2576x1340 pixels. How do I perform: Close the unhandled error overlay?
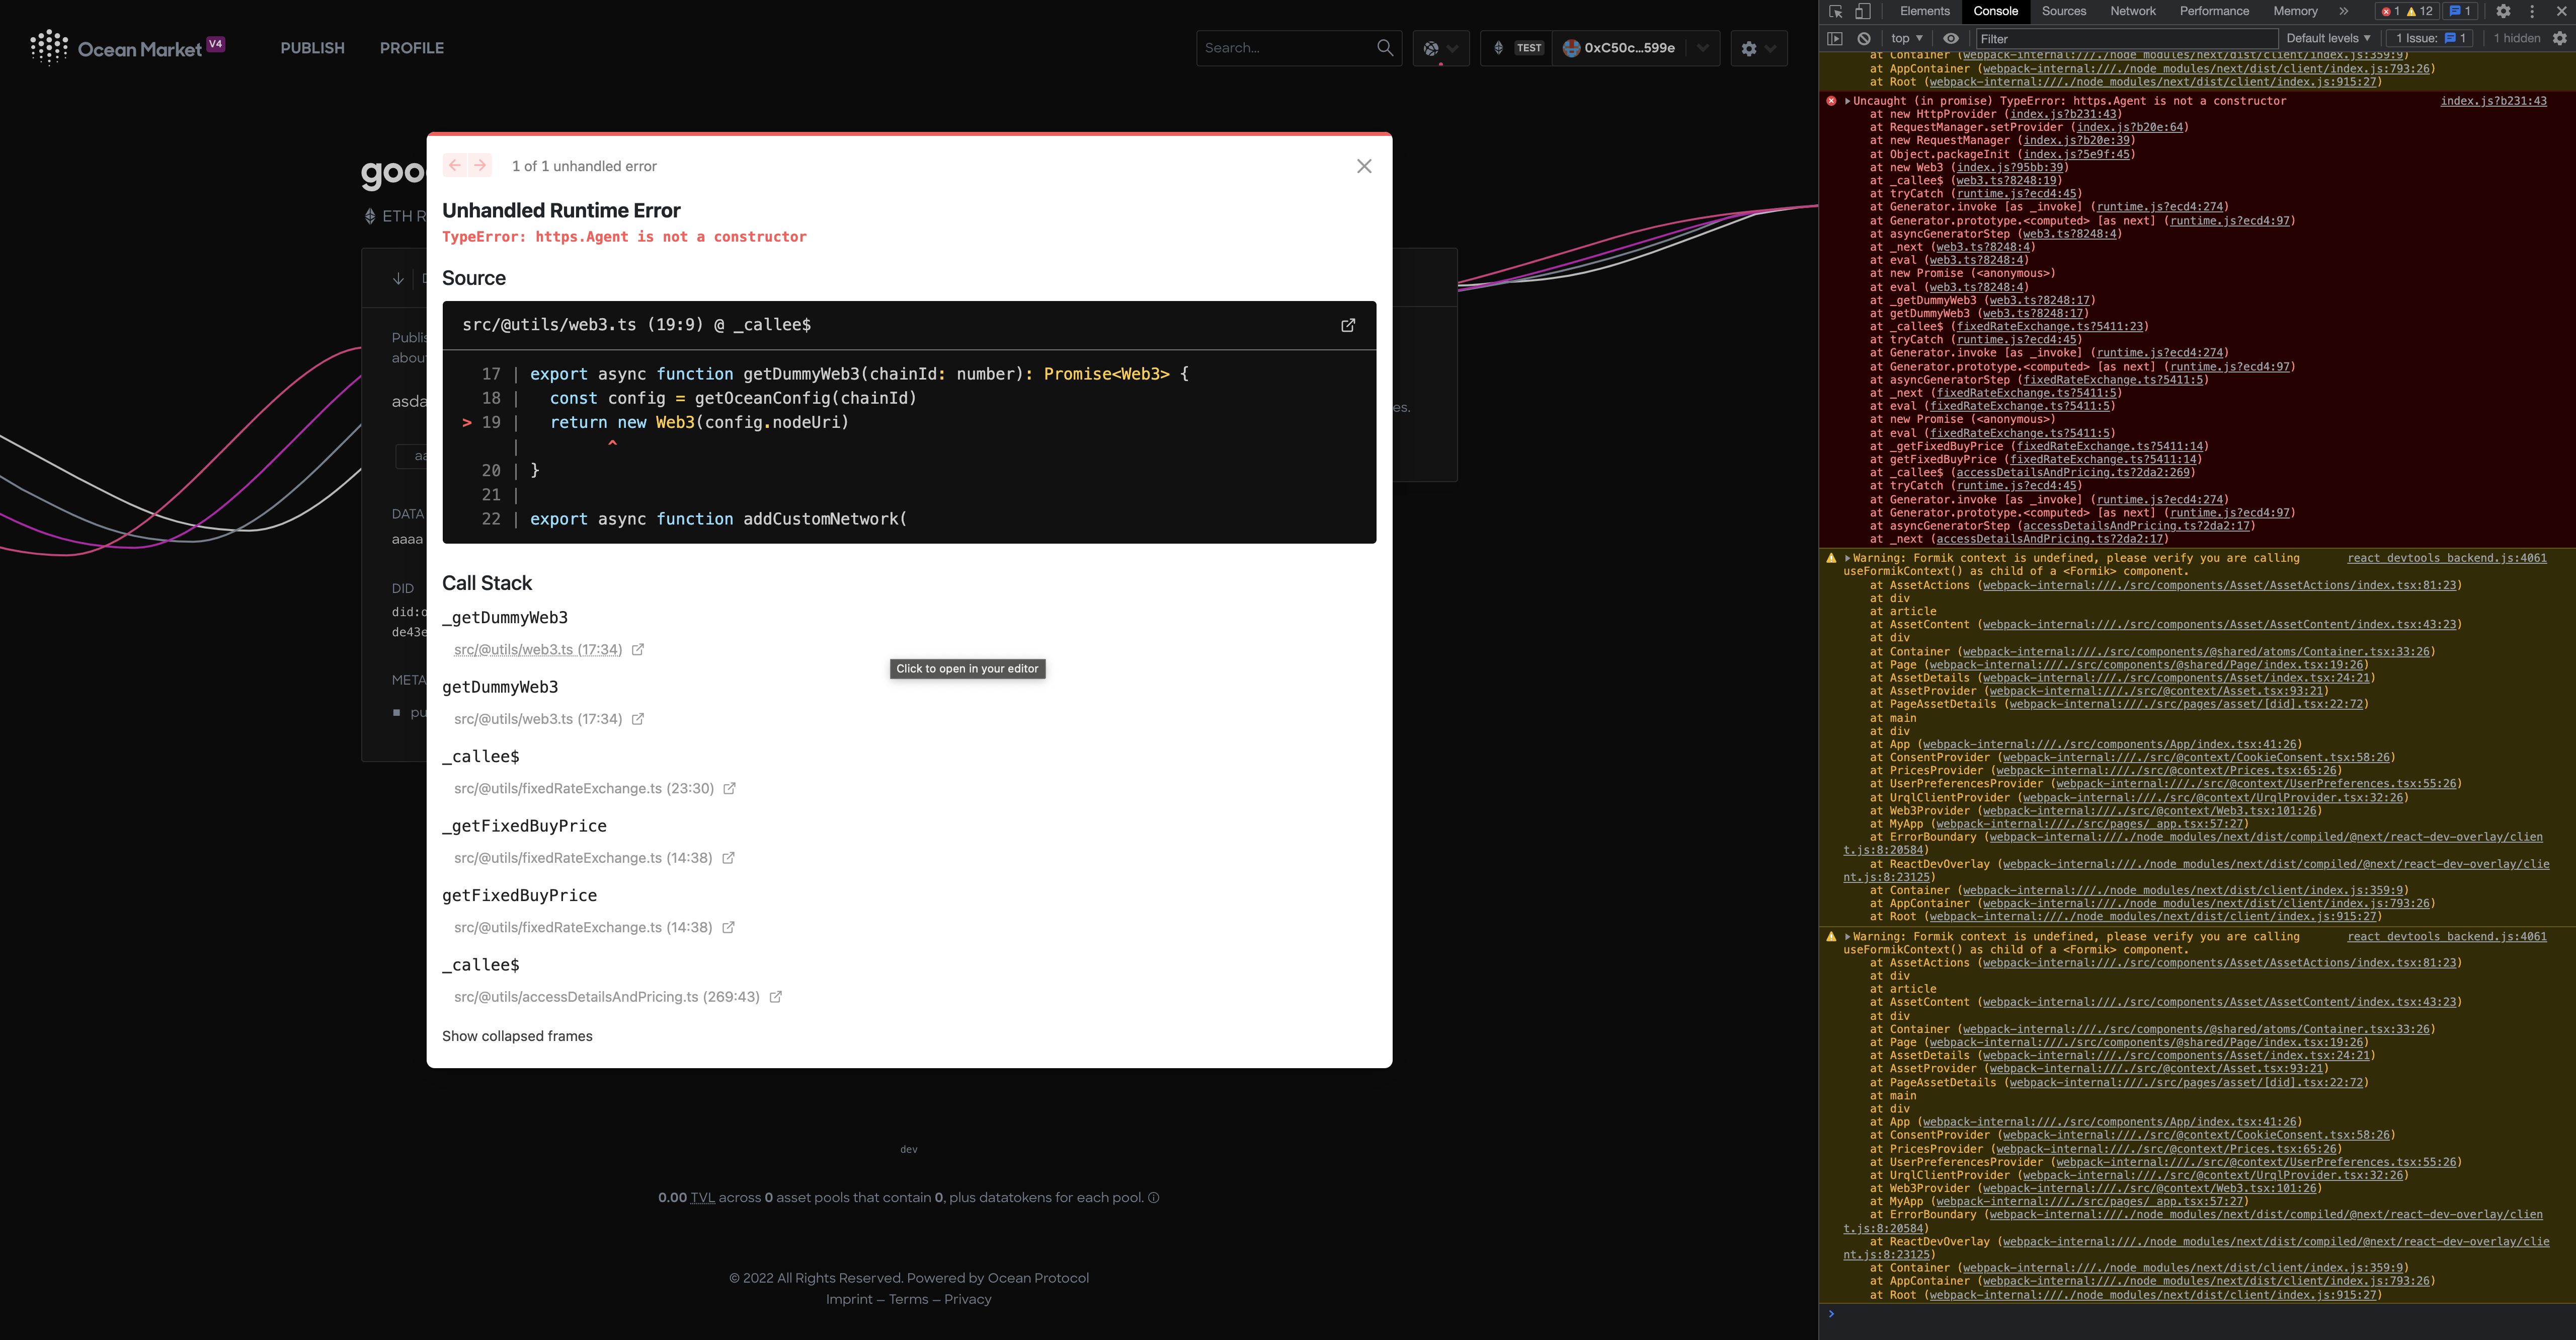click(x=1364, y=166)
